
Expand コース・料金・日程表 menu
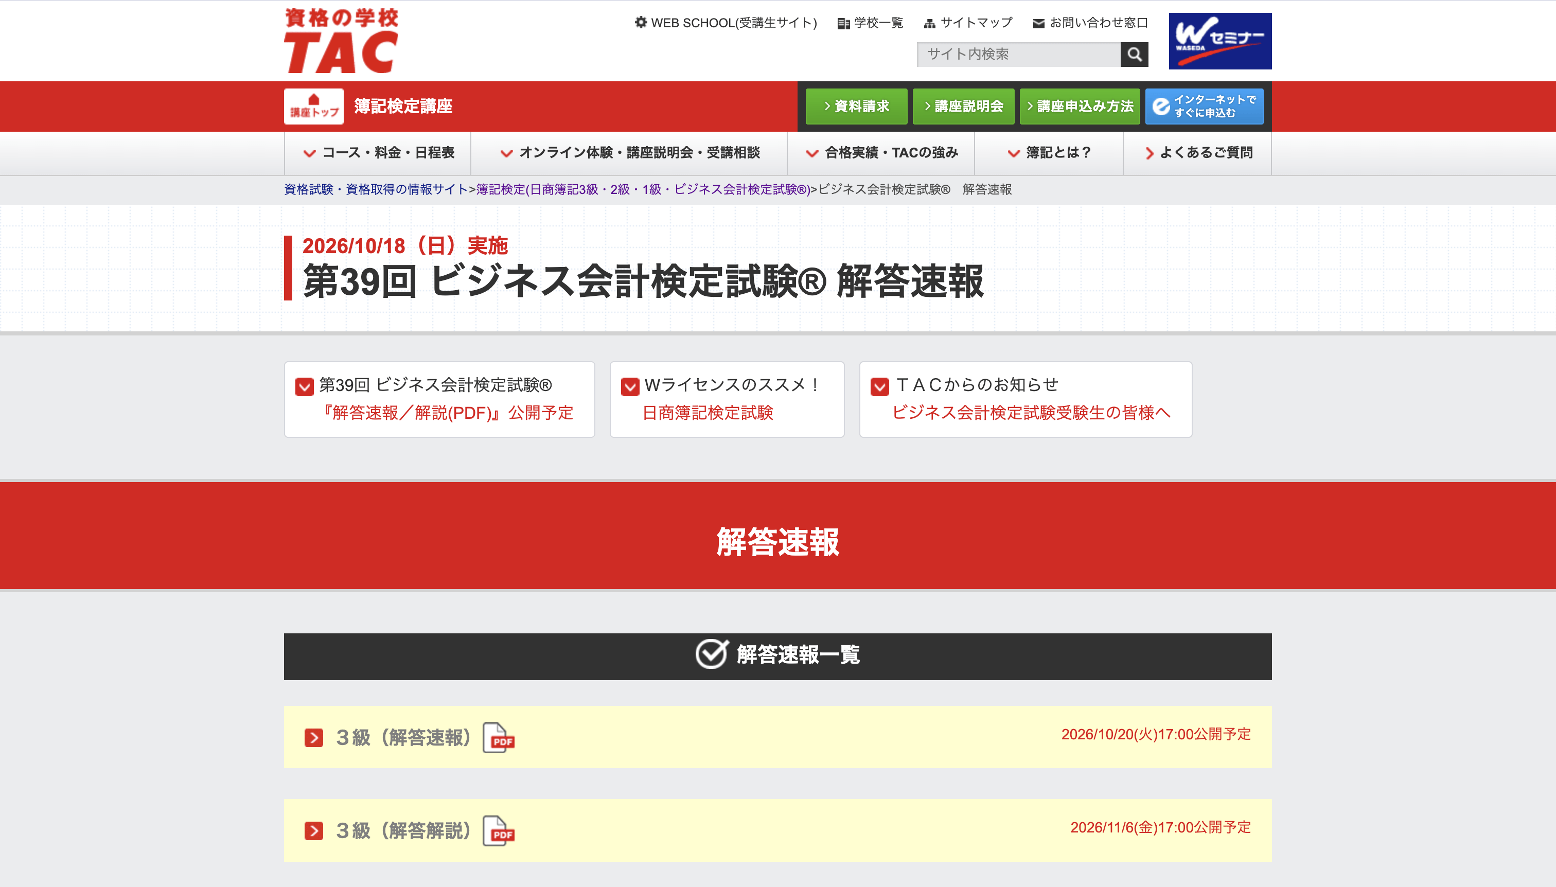(x=378, y=153)
